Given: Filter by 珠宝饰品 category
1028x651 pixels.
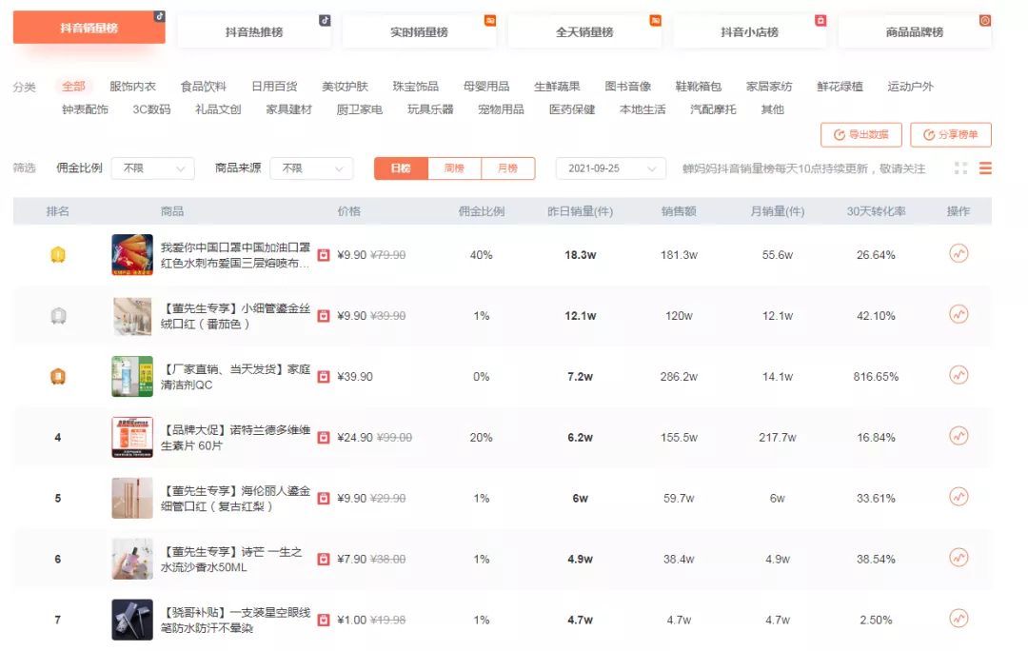Looking at the screenshot, I should point(416,86).
